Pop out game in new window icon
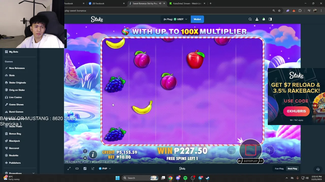Screen dimensions: 325x182 pyautogui.click(x=93, y=169)
